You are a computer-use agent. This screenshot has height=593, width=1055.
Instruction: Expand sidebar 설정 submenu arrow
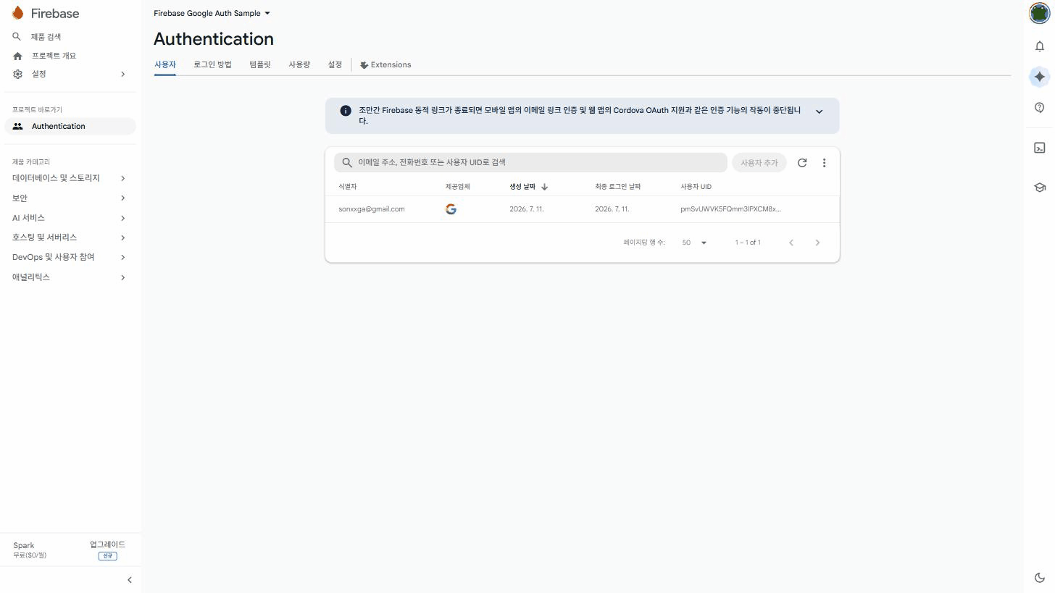122,74
